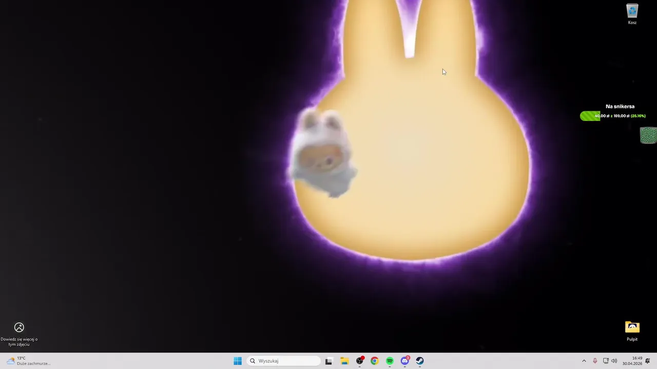
Task: Open the clock showing 16:49
Action: (632, 361)
